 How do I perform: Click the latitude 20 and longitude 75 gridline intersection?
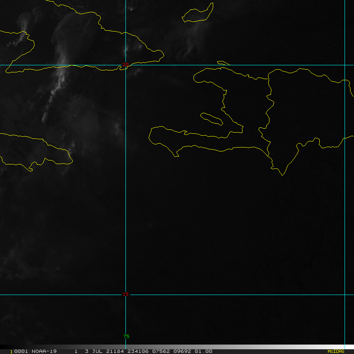coord(125,65)
